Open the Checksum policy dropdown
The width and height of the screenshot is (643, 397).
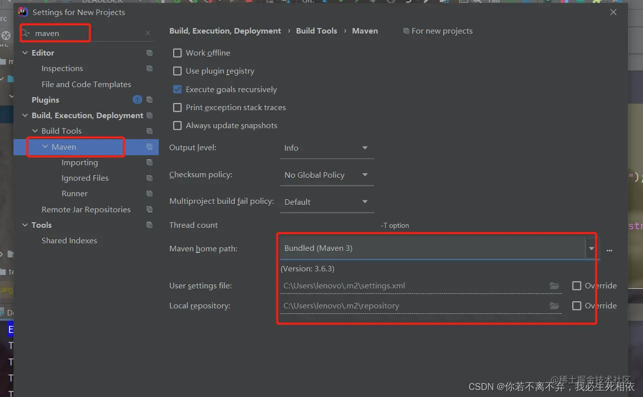[x=327, y=175]
